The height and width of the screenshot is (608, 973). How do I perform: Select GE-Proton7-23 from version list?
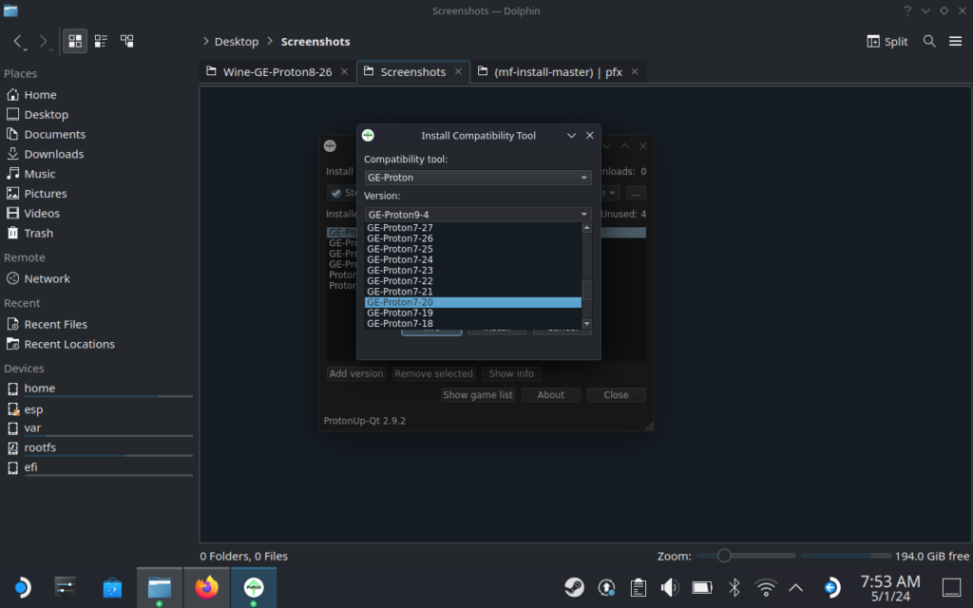click(473, 271)
